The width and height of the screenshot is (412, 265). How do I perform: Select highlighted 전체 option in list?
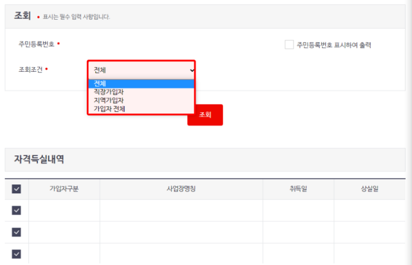point(141,84)
